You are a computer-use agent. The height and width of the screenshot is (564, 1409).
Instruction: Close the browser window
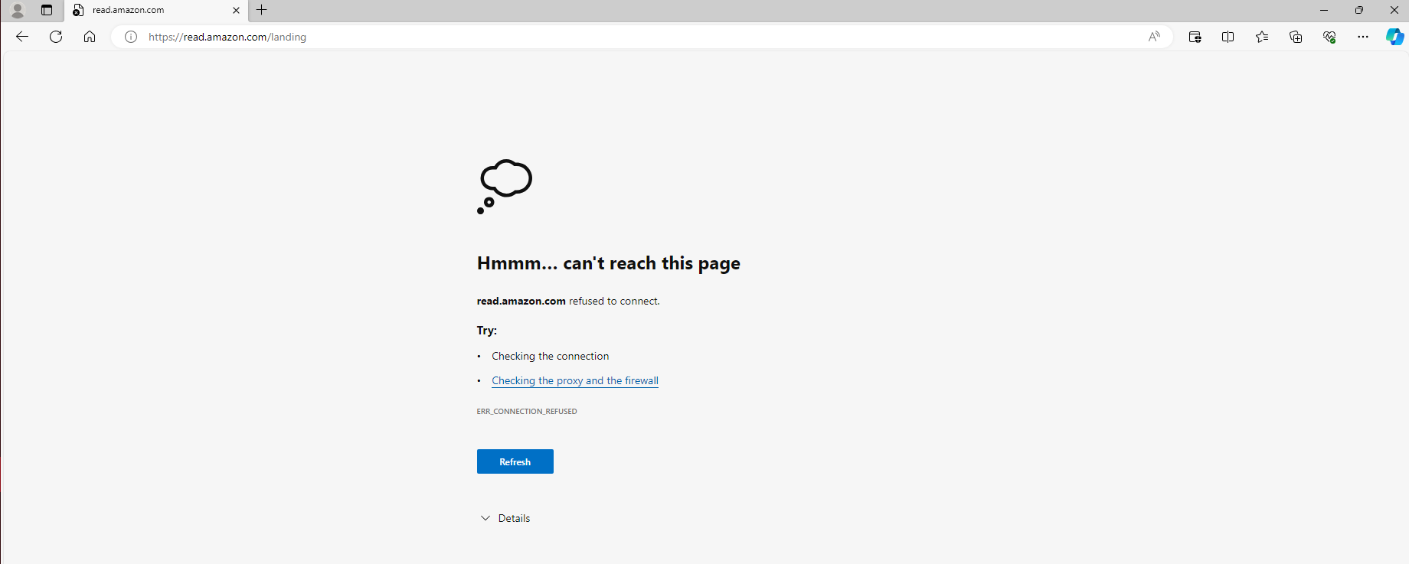pyautogui.click(x=1394, y=10)
